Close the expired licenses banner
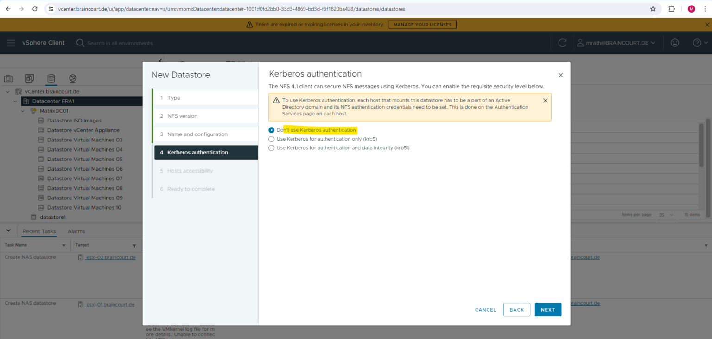Viewport: 712px width, 339px height. point(707,25)
